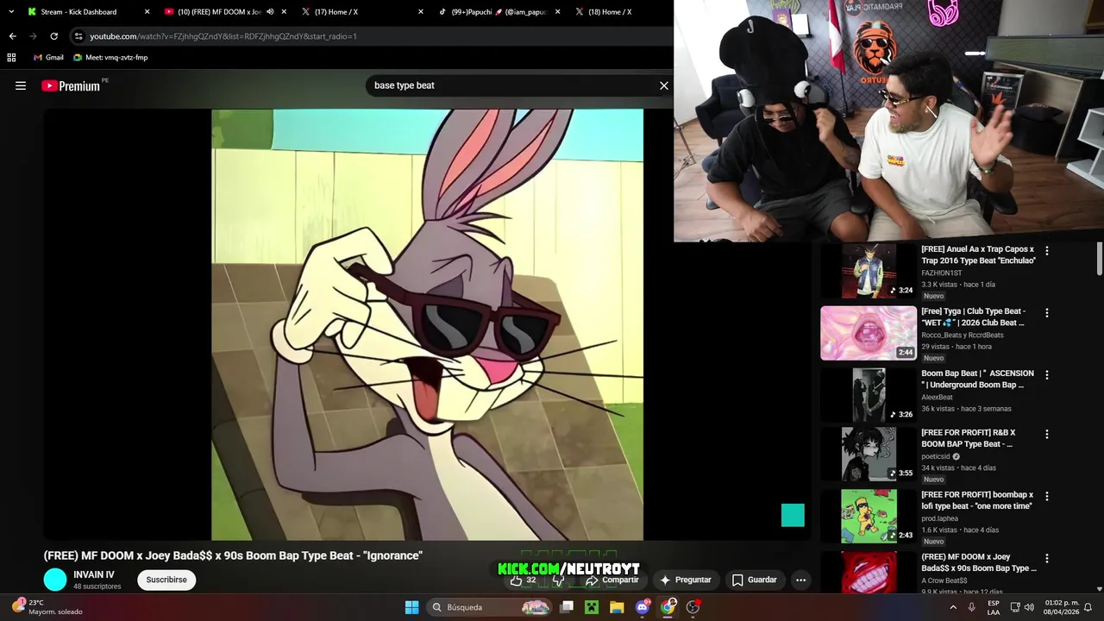Open Anuel Aa 'Enchulao' video thumbnail
Image resolution: width=1104 pixels, height=621 pixels.
[869, 271]
